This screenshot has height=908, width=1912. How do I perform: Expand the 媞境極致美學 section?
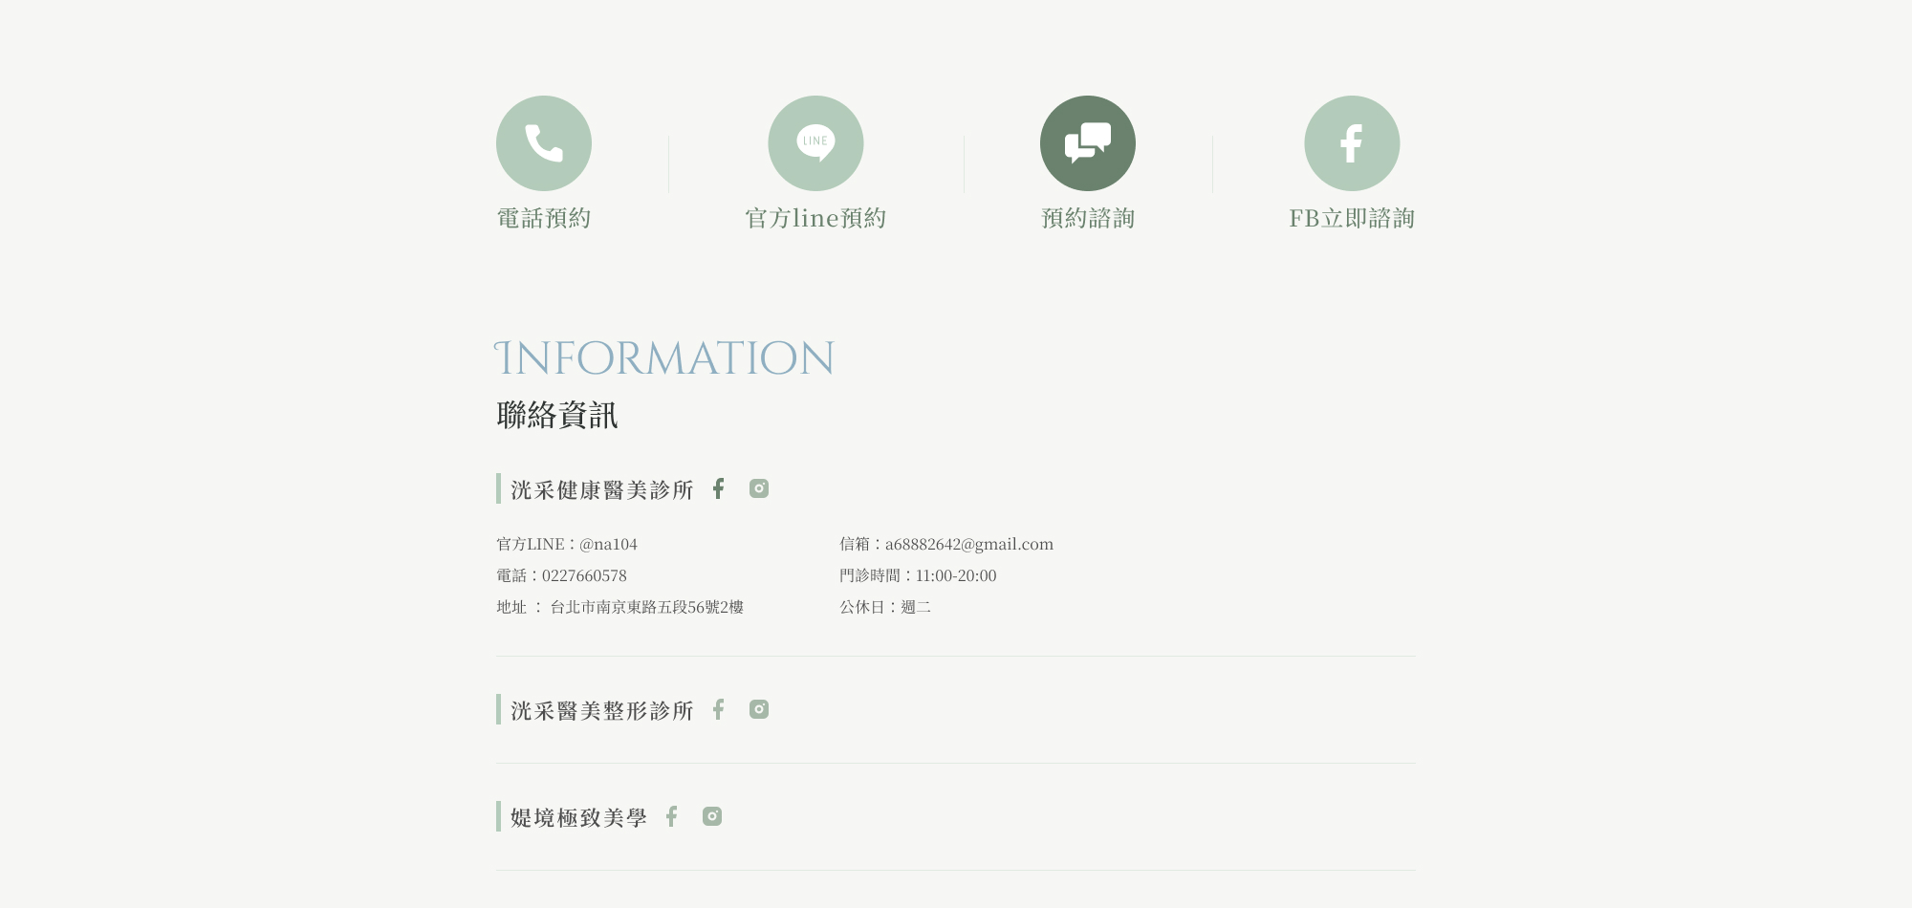coord(578,818)
